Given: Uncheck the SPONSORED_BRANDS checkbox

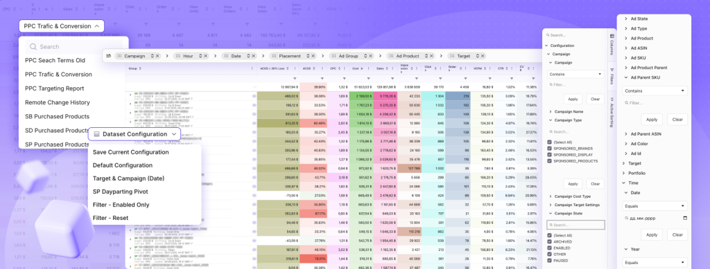Looking at the screenshot, I should pyautogui.click(x=550, y=149).
